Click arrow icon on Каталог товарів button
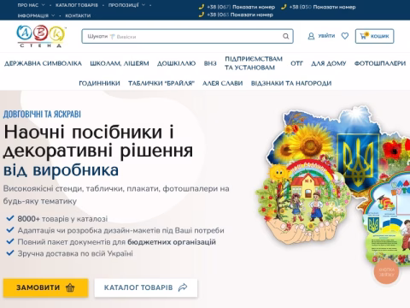The width and height of the screenshot is (410, 308). pos(183,287)
